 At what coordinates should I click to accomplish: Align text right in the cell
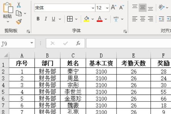150,19
